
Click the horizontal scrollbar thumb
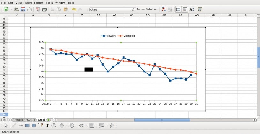point(162,120)
